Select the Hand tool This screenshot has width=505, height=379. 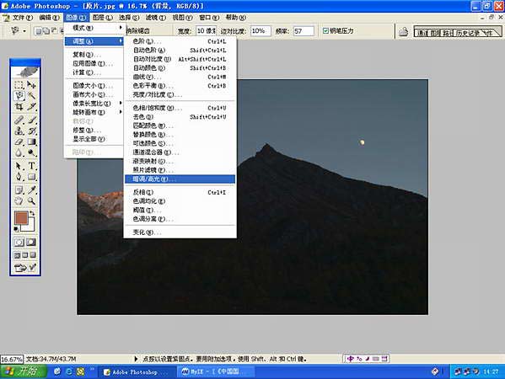coord(19,200)
